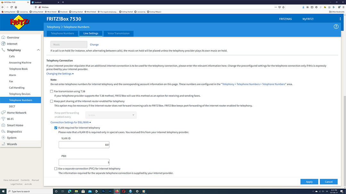Toggle the Firefox sidebar icon

click(312, 7)
